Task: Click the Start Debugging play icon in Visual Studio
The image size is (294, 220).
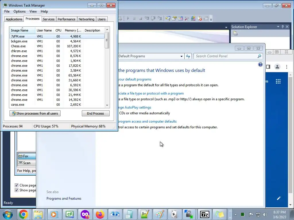Action: coord(128,18)
